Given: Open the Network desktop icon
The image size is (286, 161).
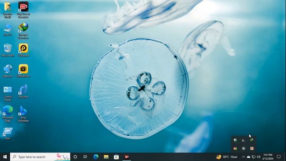Looking at the screenshot, I should point(8,71).
